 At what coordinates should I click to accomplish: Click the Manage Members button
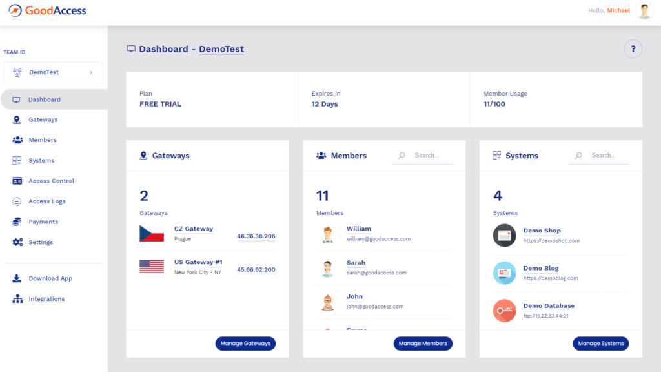click(x=423, y=344)
